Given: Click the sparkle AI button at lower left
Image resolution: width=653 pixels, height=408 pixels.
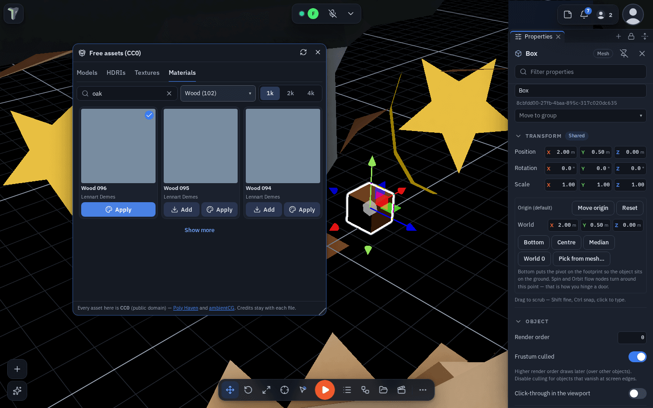Looking at the screenshot, I should click(17, 391).
